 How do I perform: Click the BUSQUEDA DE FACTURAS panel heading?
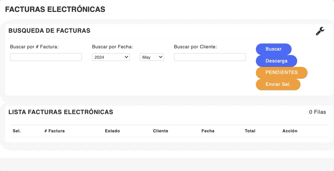pyautogui.click(x=49, y=30)
